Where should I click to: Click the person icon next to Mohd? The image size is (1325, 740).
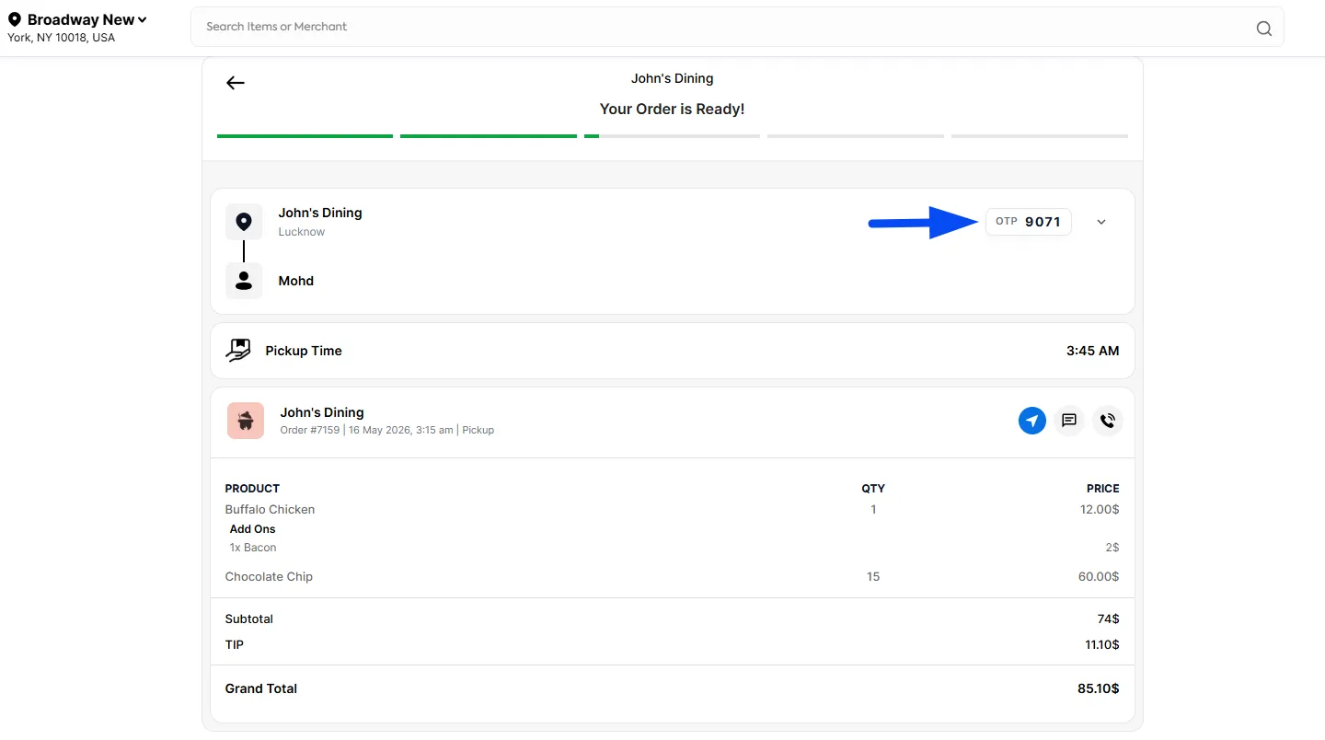coord(244,281)
